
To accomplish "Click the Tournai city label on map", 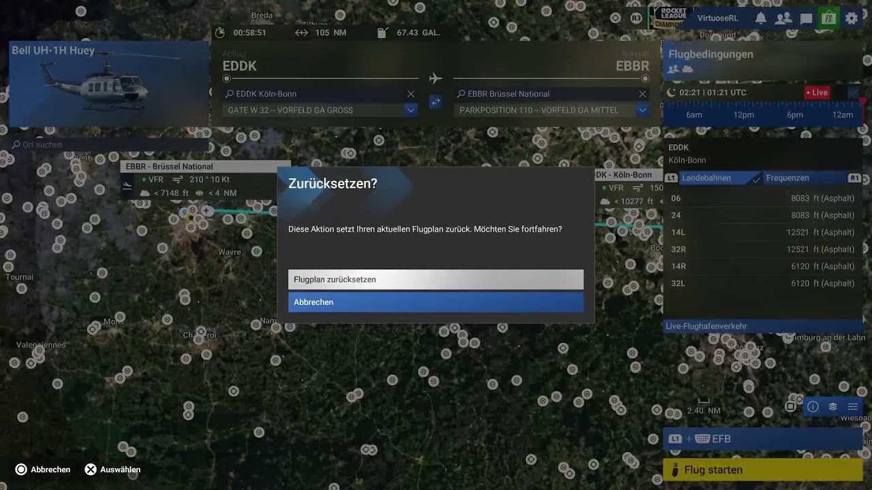I will [19, 277].
